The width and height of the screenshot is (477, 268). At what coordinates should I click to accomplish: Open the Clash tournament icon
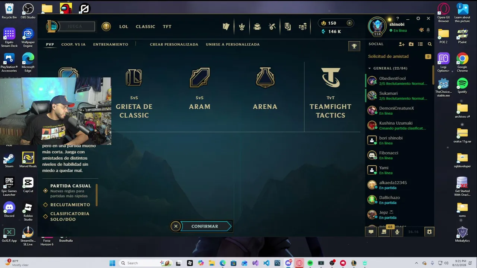242,26
